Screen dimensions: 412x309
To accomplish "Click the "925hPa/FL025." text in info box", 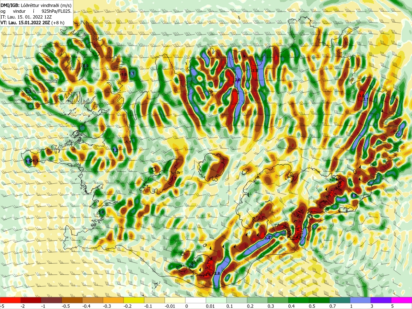I will click(x=56, y=11).
